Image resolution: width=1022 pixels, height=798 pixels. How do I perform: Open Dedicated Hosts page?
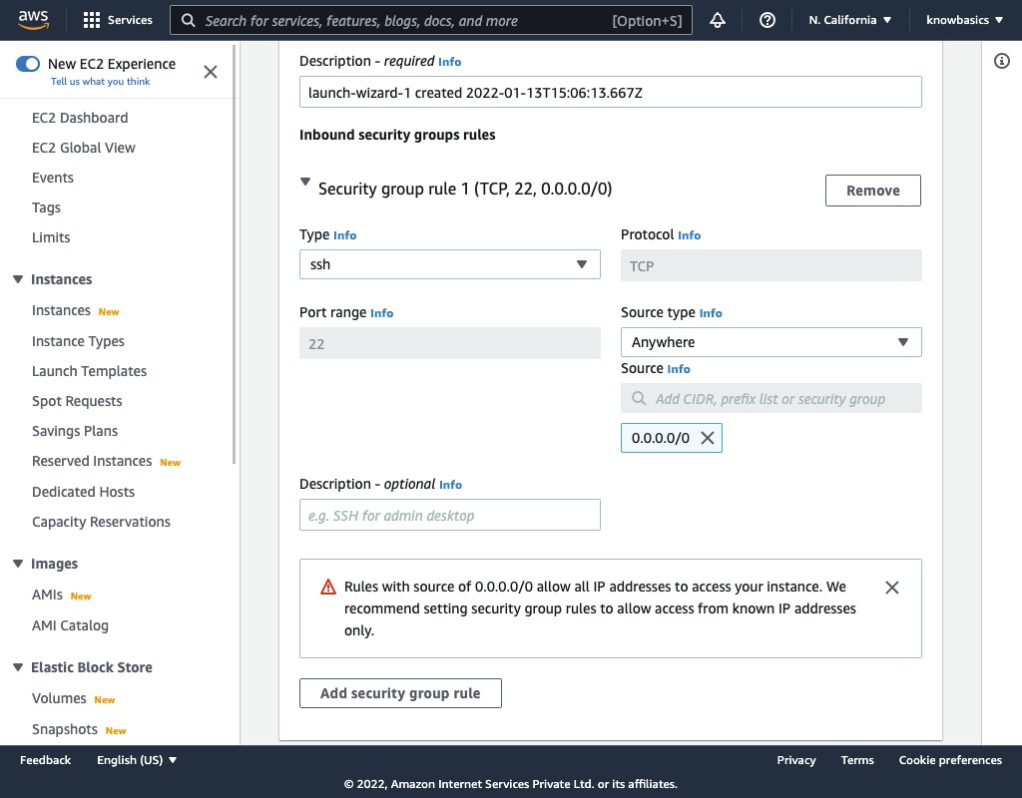[x=84, y=492]
